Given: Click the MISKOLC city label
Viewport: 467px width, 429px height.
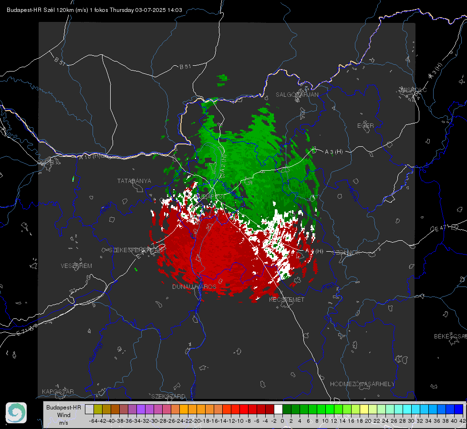Looking at the screenshot, I should coord(414,90).
